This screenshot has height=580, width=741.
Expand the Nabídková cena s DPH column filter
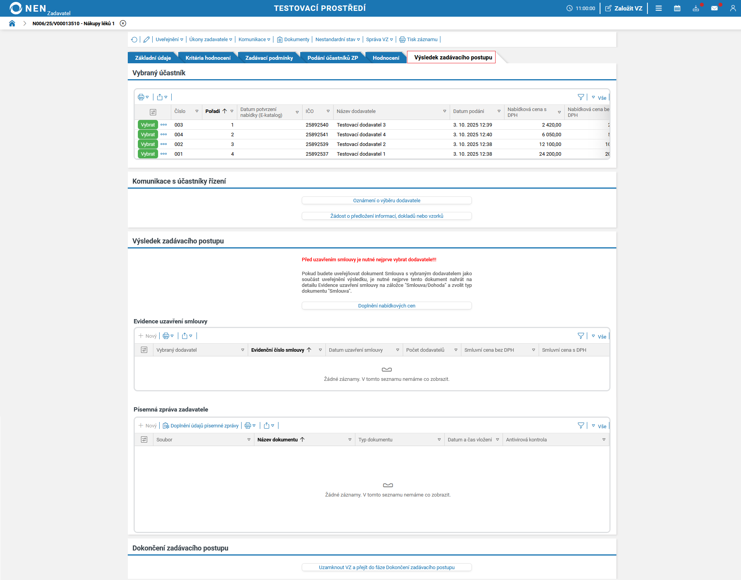(x=559, y=112)
